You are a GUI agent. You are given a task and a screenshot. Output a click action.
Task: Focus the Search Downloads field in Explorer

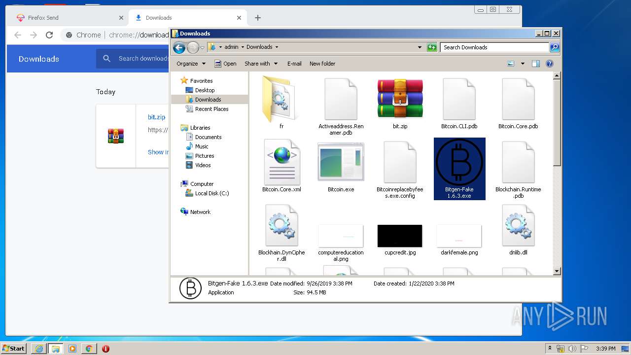click(494, 47)
